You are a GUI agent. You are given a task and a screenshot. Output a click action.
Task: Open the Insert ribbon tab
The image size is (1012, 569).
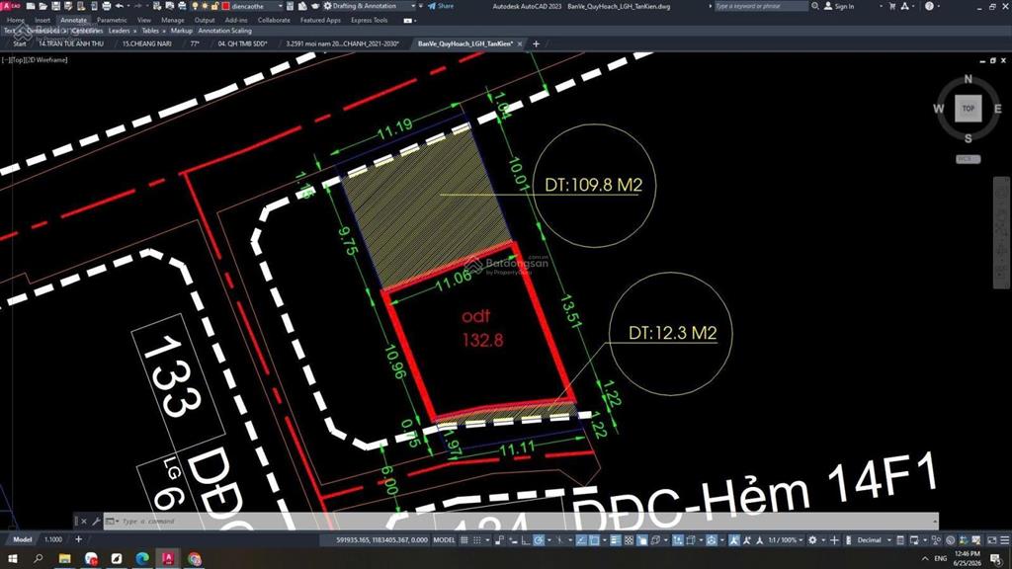pos(42,20)
